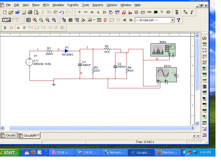Click the yellow Open file folder icon

click(11, 12)
